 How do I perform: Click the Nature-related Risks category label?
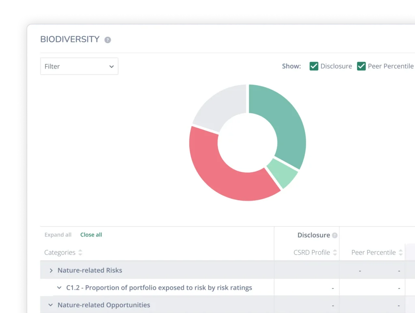click(90, 271)
